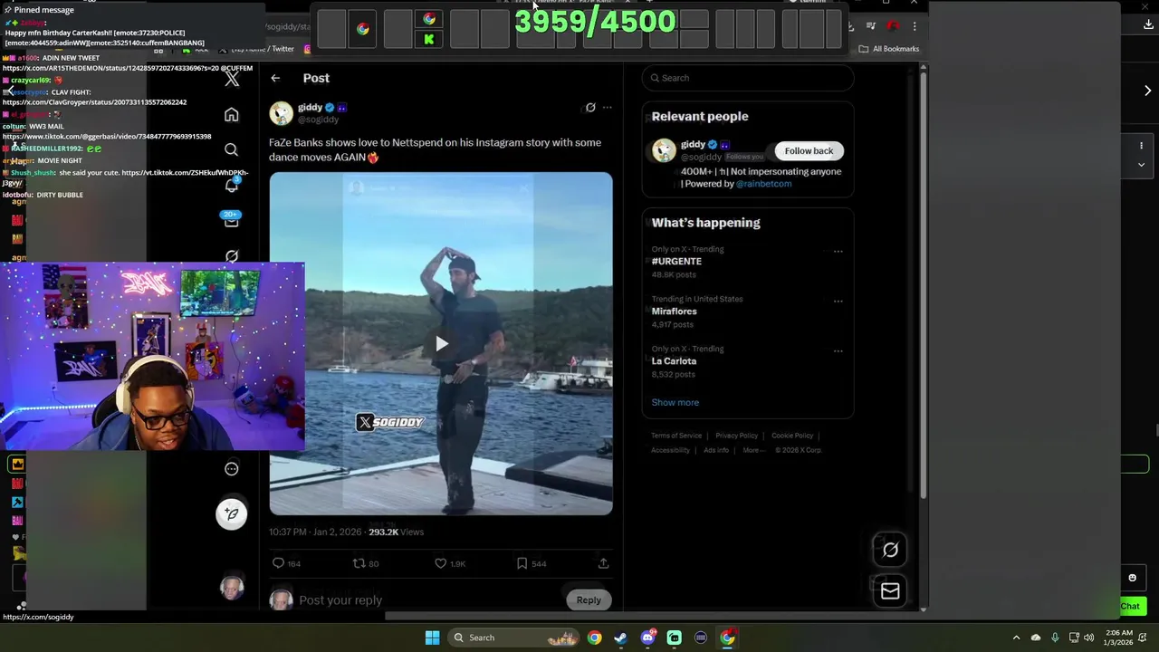
Task: Open Explore via magnifier icon in X sidebar
Action: click(x=232, y=149)
